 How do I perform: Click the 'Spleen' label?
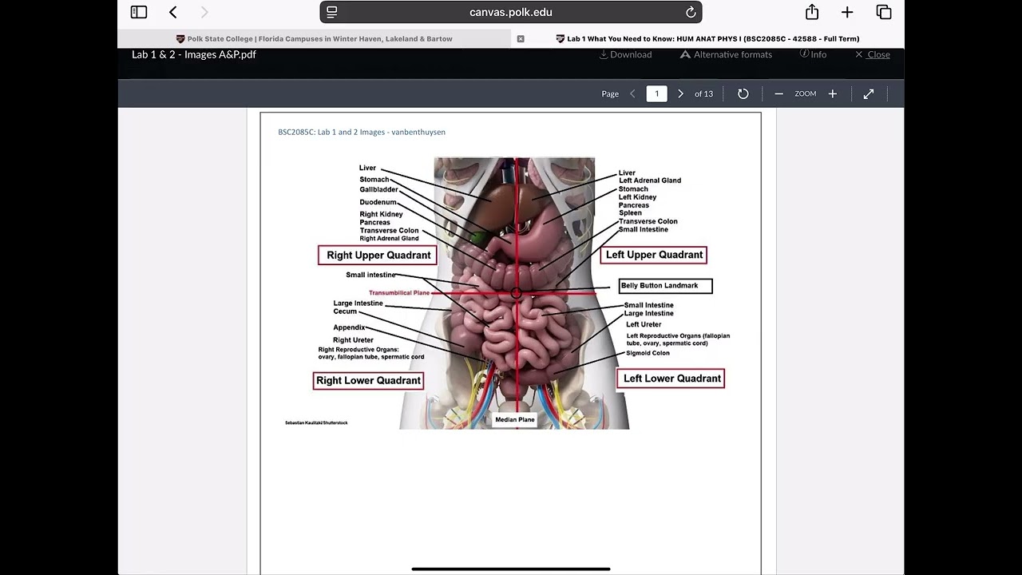tap(630, 213)
